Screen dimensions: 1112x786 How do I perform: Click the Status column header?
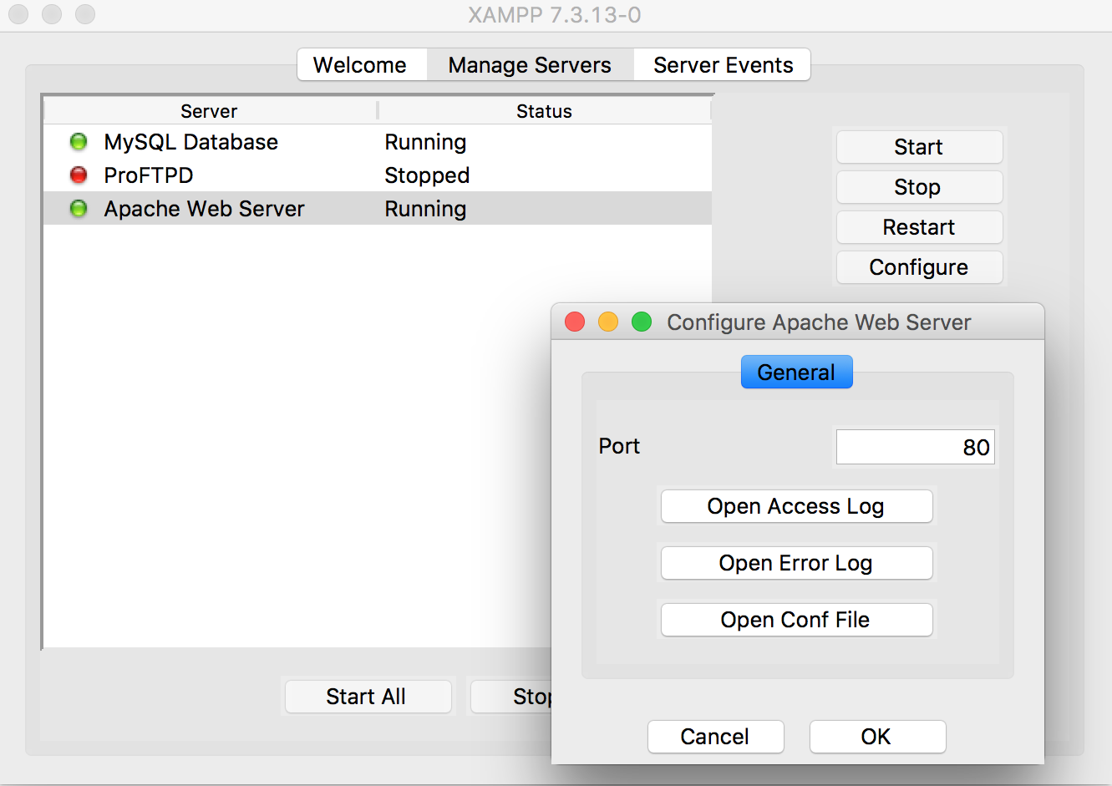coord(545,111)
